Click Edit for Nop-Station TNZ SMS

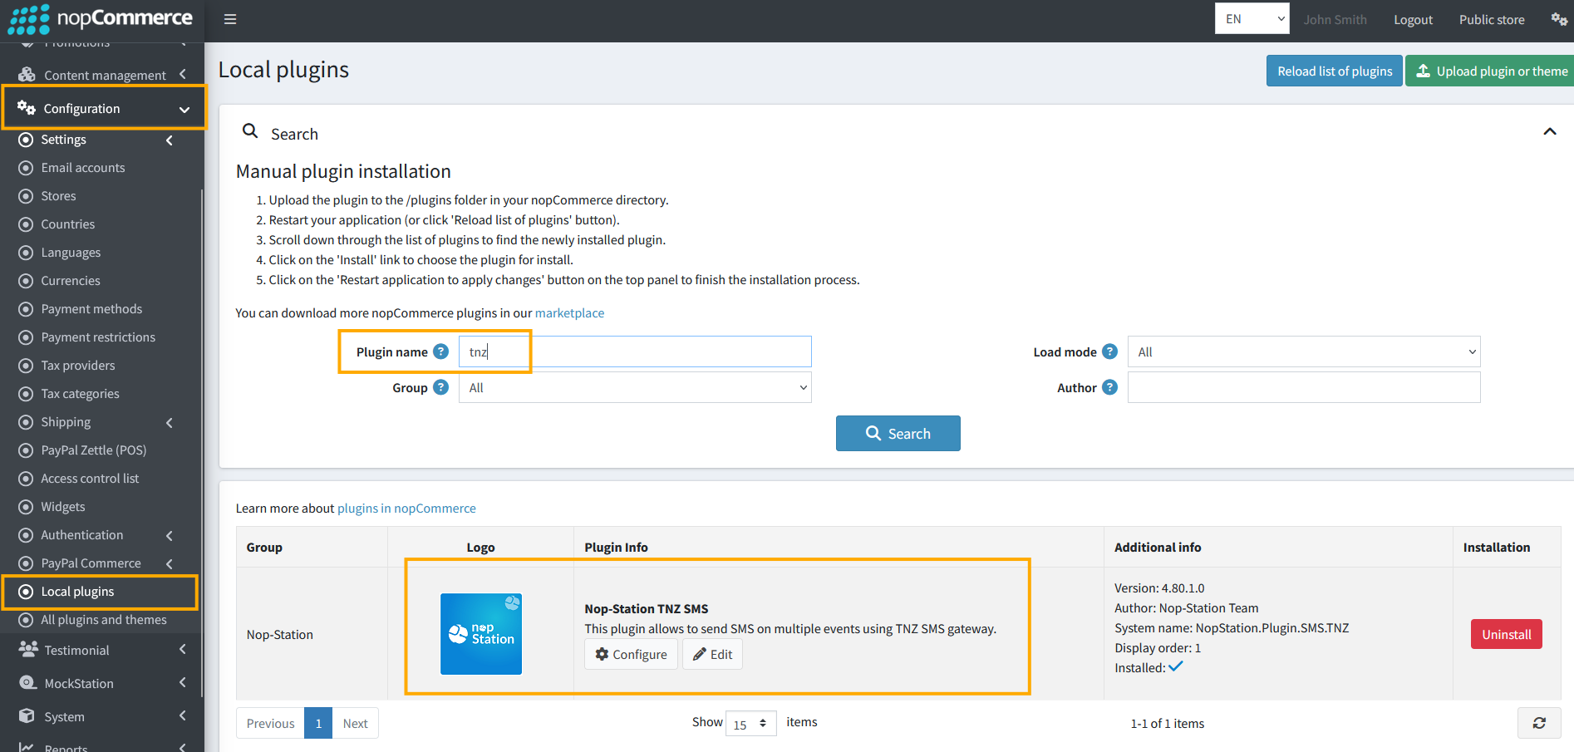click(x=712, y=654)
